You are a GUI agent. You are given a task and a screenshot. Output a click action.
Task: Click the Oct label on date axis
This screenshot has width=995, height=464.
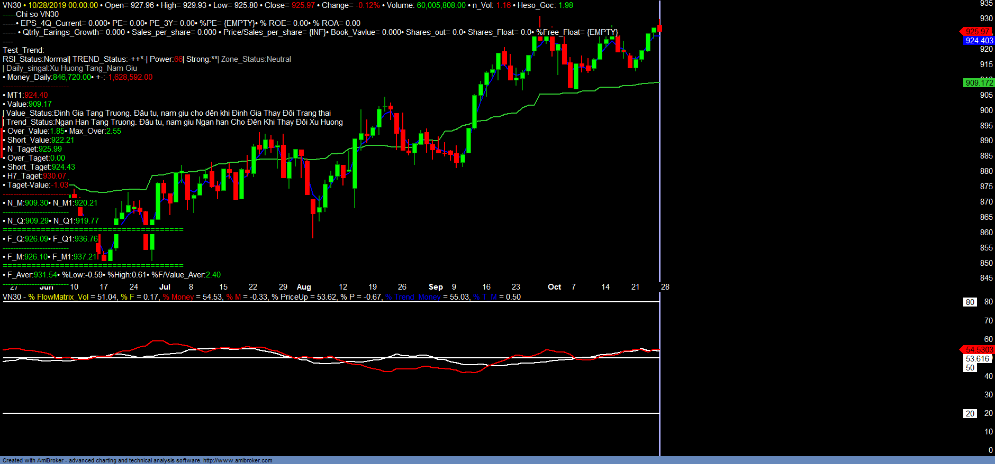(x=554, y=287)
